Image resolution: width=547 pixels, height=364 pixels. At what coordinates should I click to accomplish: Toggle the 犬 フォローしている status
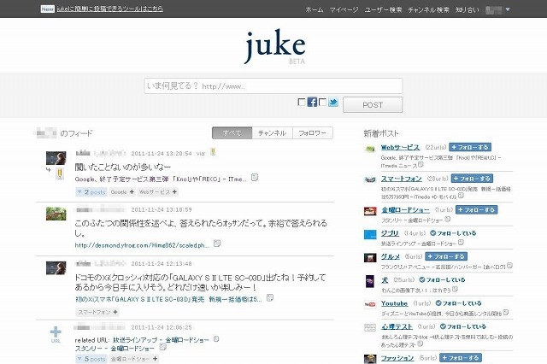point(442,279)
